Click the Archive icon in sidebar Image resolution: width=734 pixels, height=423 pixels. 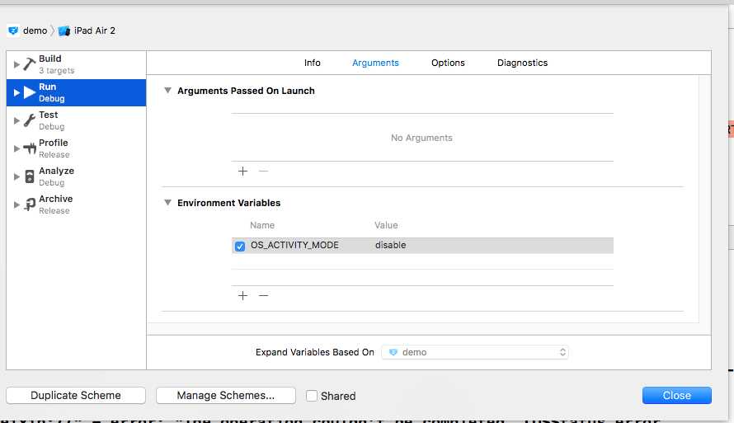pyautogui.click(x=29, y=204)
